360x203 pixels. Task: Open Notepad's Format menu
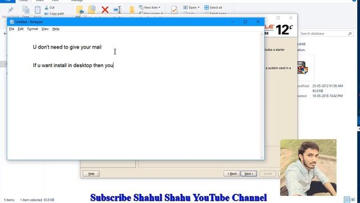click(x=33, y=29)
